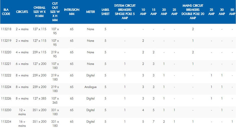The image size is (236, 128).
Task: Click the CUT OUT SIZE header
Action: point(55,12)
